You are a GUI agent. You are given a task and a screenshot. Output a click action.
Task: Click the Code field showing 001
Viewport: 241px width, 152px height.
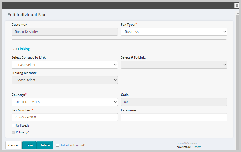[x=174, y=102]
